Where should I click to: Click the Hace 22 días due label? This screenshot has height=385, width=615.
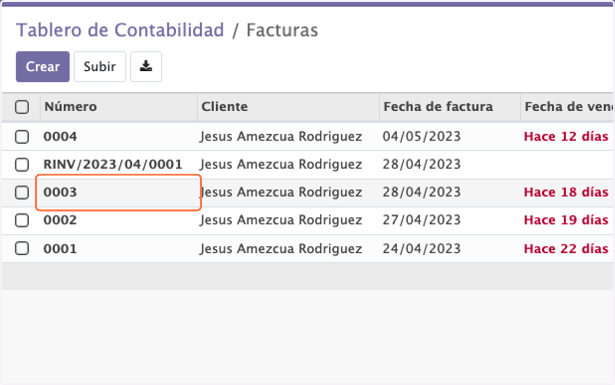pyautogui.click(x=566, y=249)
